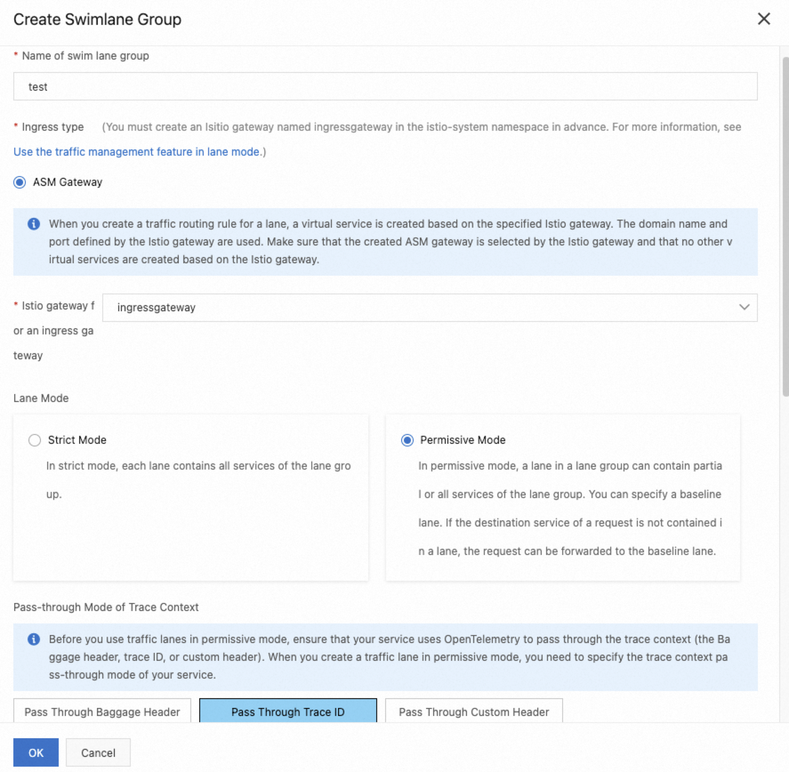Open the Istio gateway dropdown arrow
This screenshot has height=772, width=789.
coord(744,307)
